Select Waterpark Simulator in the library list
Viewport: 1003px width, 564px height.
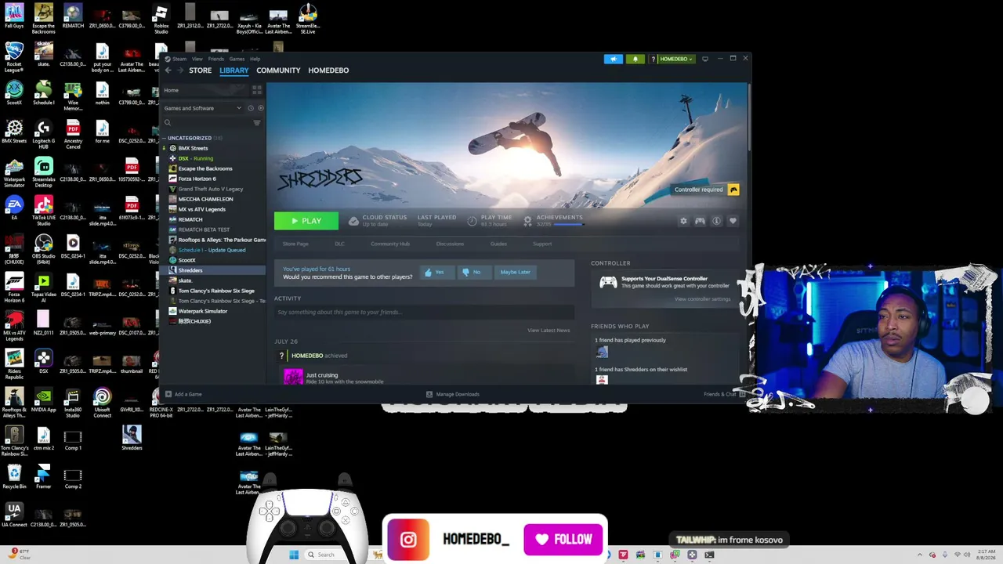(202, 311)
